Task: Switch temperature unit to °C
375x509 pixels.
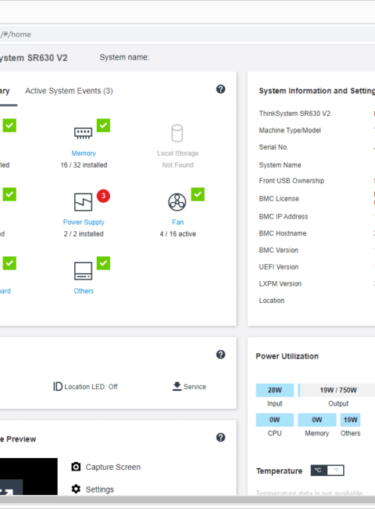Action: 319,471
